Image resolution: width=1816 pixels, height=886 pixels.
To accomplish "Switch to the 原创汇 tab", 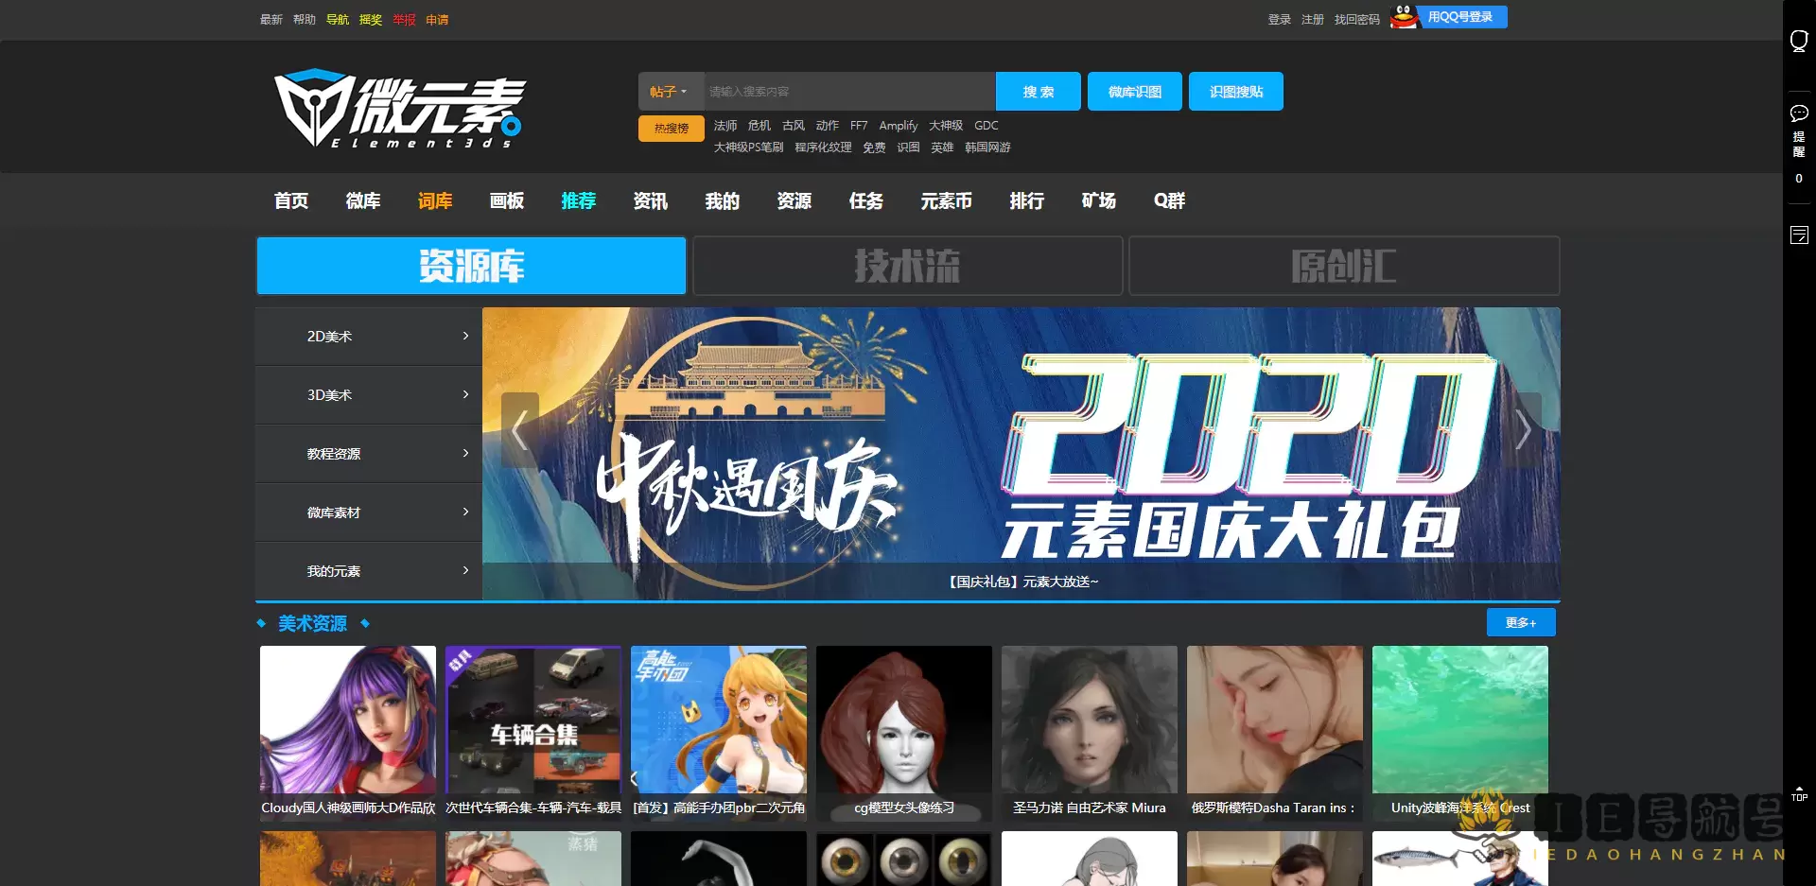I will [1343, 266].
